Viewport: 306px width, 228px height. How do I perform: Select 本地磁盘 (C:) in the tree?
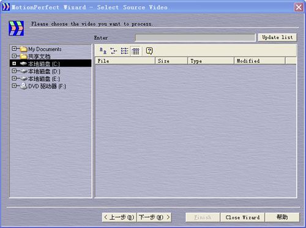(44, 64)
